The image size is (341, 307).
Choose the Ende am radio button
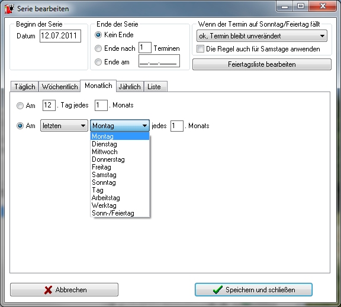point(98,62)
